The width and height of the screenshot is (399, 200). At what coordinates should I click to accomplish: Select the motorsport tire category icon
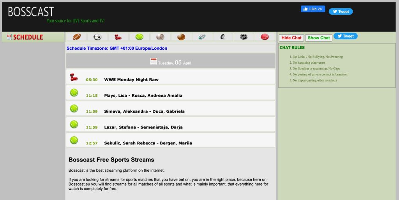[x=223, y=37]
